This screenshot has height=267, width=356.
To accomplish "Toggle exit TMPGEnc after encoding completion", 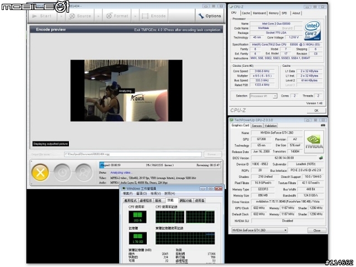I will tap(177, 29).
